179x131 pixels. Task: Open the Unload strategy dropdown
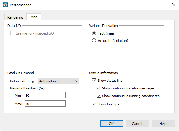click(59, 81)
